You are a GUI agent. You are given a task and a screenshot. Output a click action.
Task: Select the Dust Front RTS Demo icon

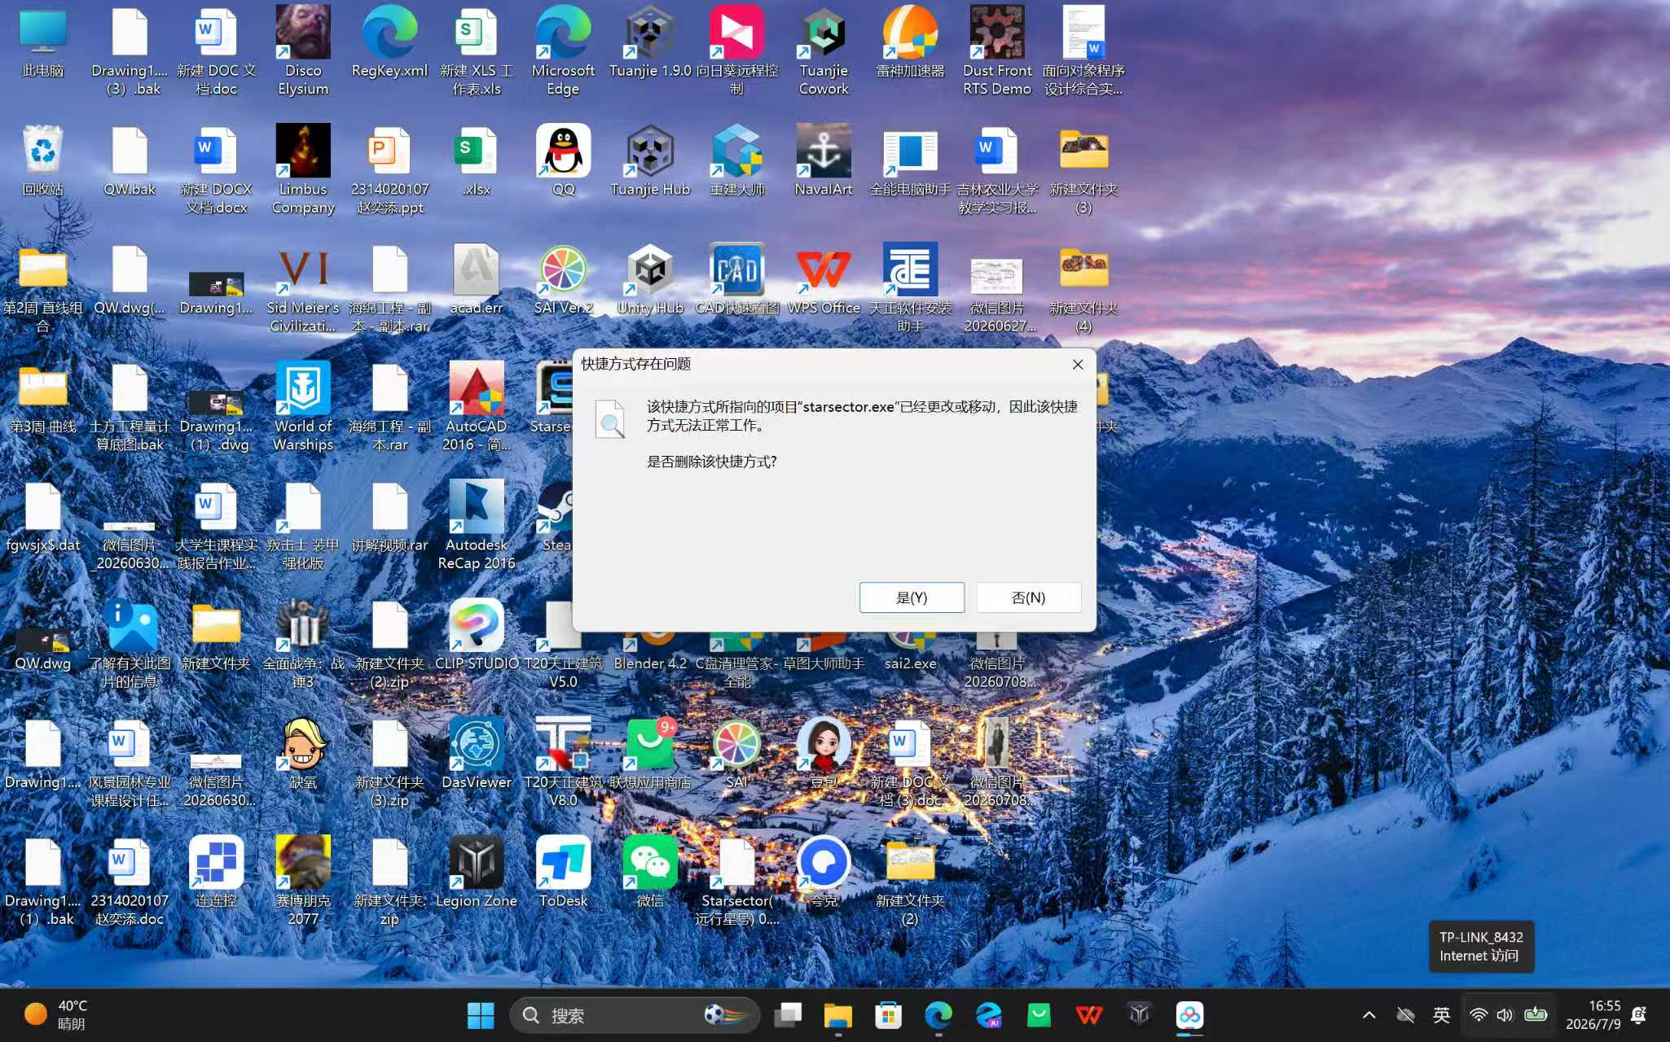997,50
